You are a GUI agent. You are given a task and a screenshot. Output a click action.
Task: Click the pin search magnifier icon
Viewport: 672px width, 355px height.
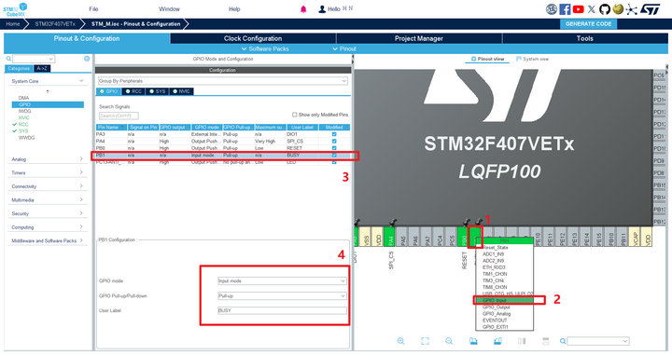click(x=563, y=341)
